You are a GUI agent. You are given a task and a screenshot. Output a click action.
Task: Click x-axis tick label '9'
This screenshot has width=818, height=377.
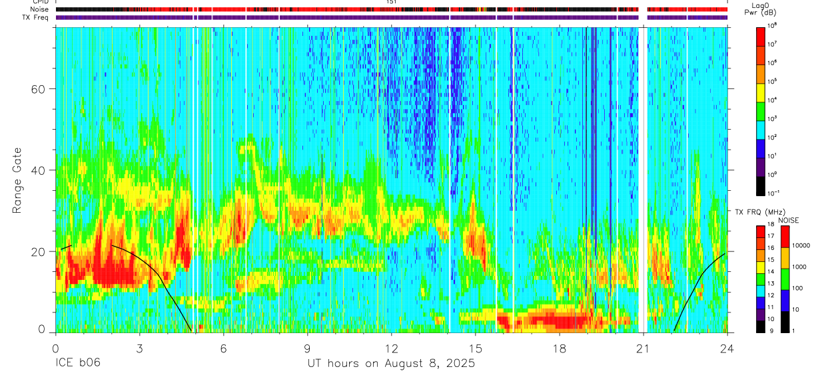click(307, 348)
